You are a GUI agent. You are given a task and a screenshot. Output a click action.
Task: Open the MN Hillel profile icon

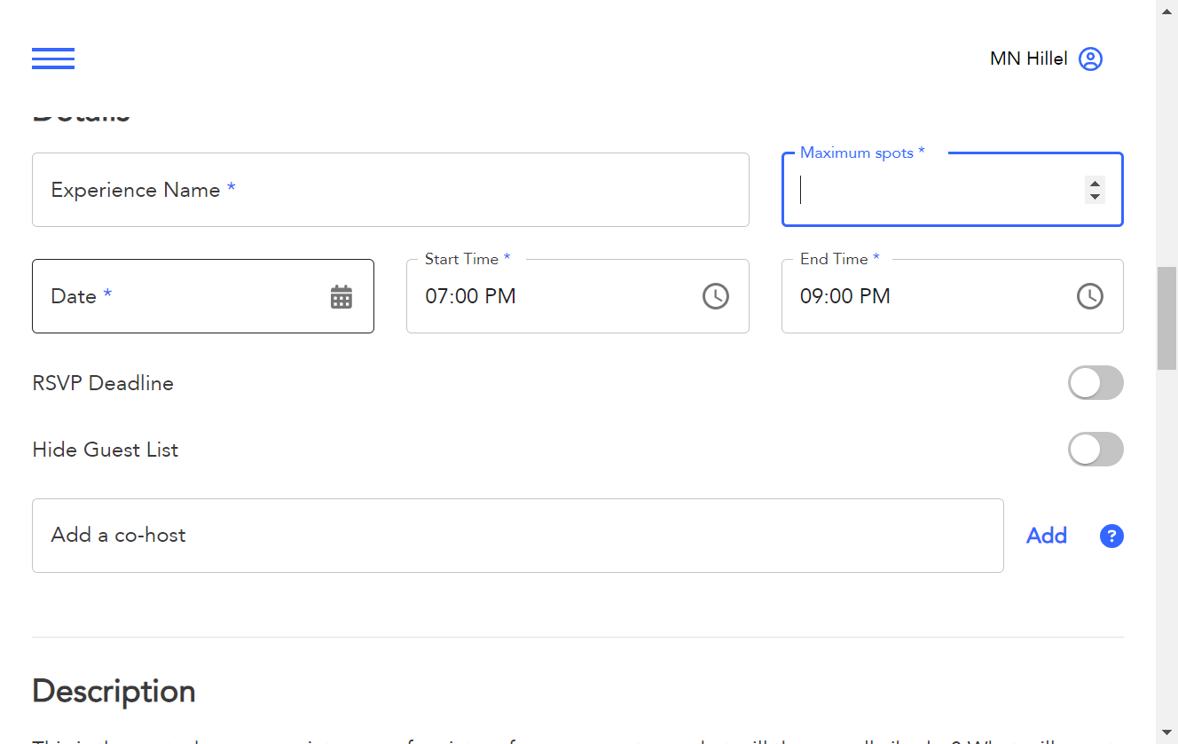pos(1090,59)
